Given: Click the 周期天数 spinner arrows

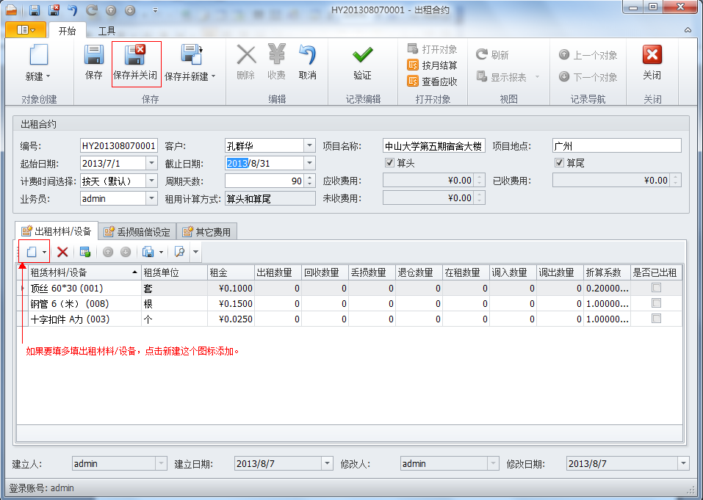Looking at the screenshot, I should pyautogui.click(x=310, y=181).
